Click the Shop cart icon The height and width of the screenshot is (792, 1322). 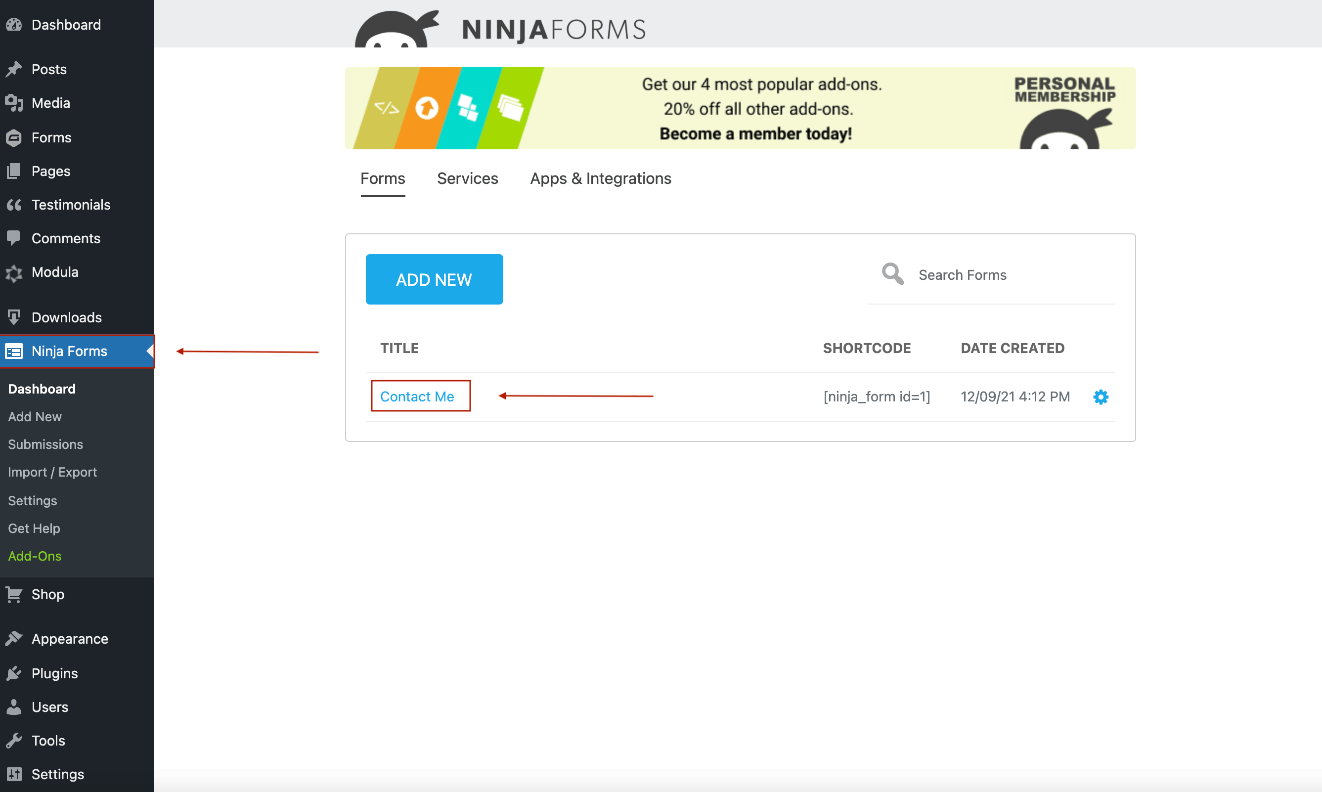(14, 594)
